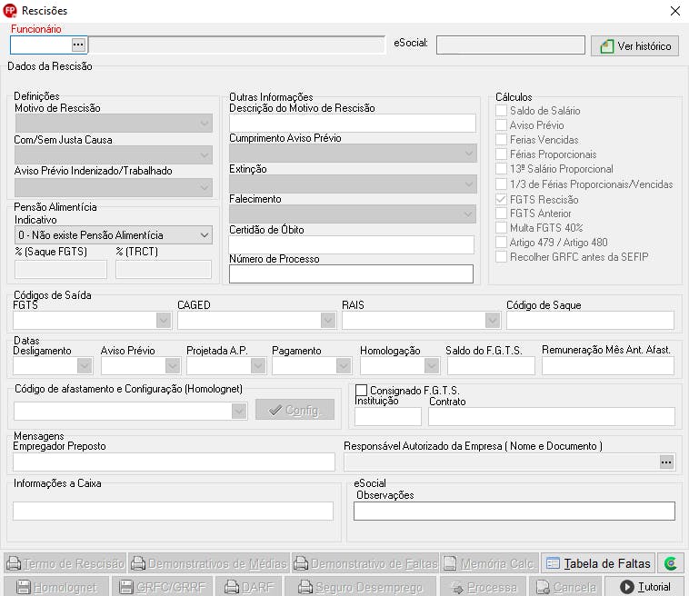
Task: Open the CAGED code dropdown
Action: 327,320
